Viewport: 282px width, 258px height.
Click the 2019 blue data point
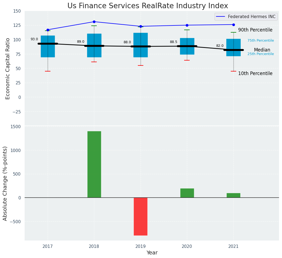point(141,26)
